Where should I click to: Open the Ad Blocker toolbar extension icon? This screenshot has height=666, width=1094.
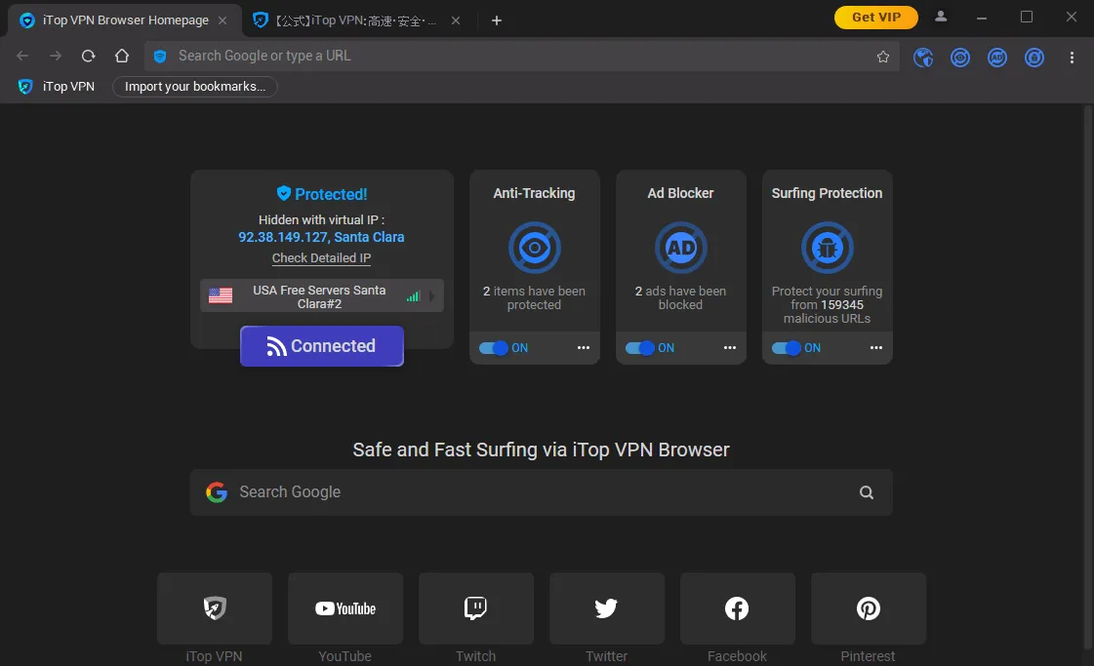(x=997, y=58)
